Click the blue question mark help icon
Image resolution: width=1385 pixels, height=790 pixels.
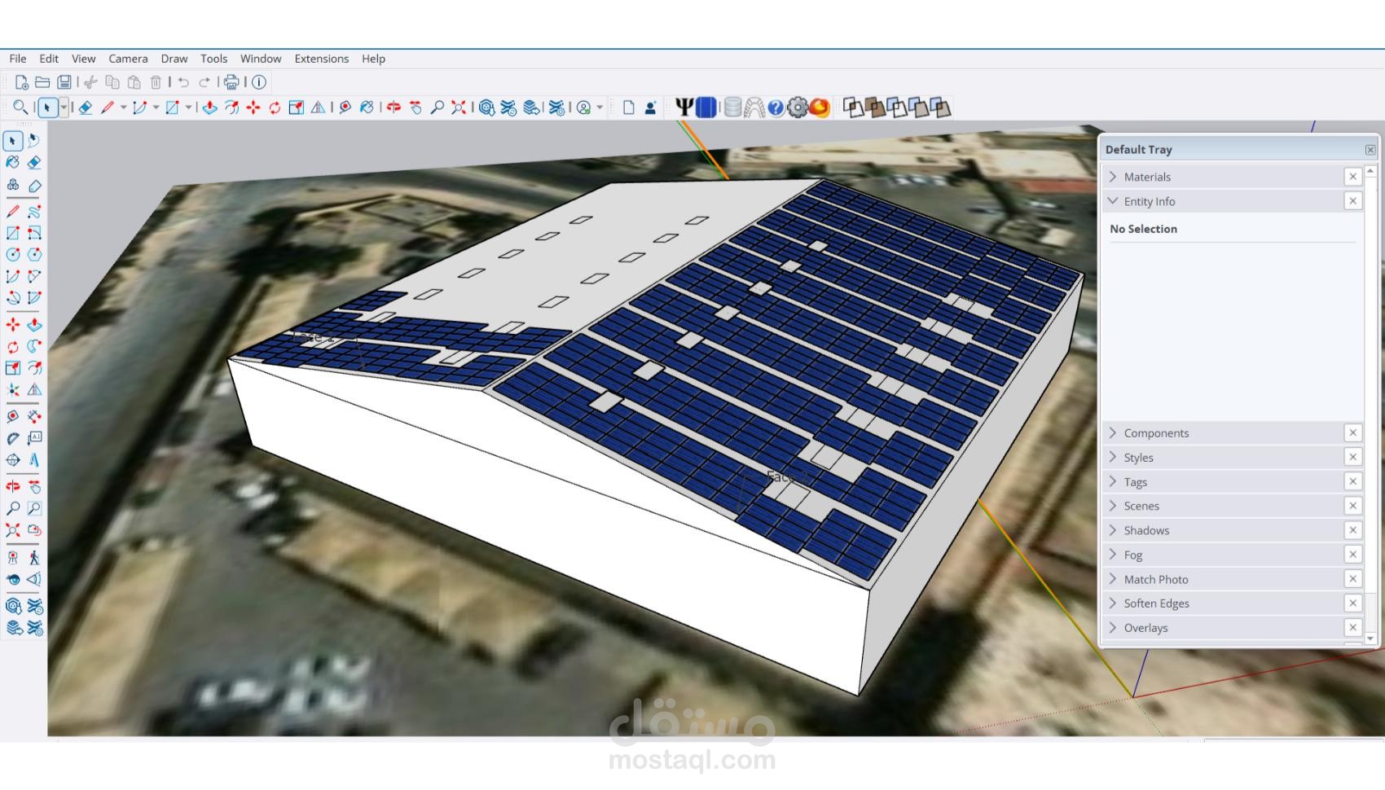click(776, 108)
